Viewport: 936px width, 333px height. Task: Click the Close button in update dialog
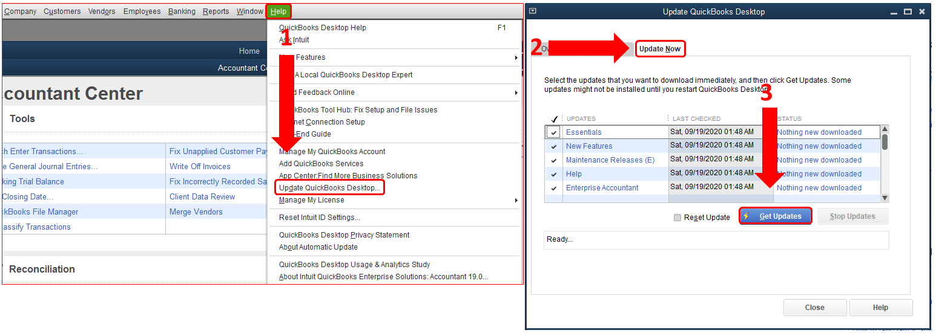pos(814,308)
